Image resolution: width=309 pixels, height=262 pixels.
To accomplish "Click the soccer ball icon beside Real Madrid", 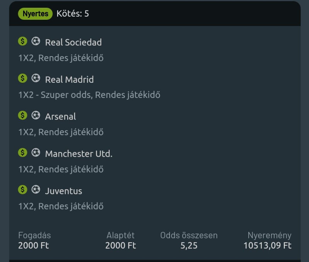I will click(36, 79).
